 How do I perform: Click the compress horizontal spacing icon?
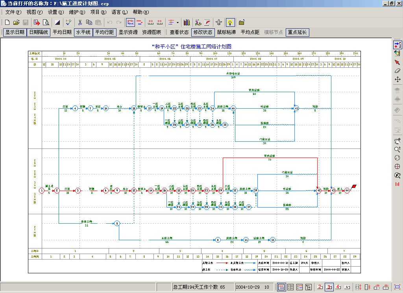coord(160,22)
